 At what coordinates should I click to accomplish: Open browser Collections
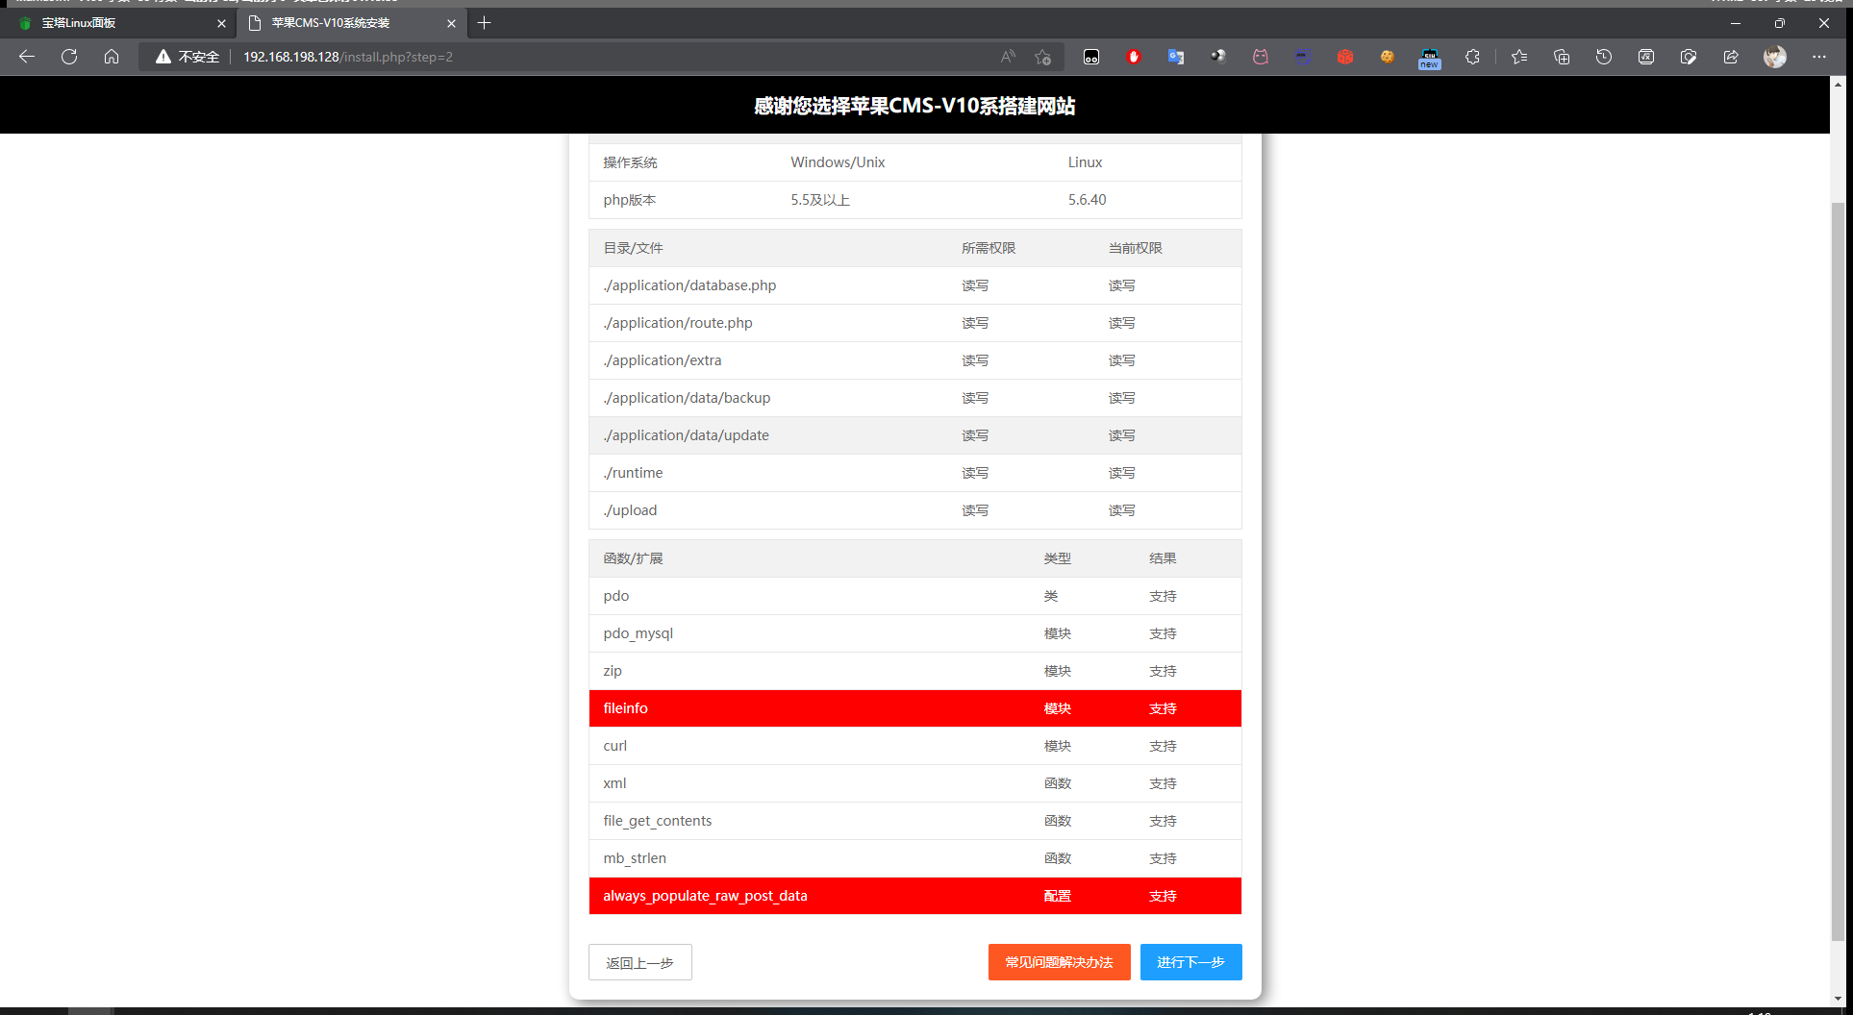tap(1562, 57)
